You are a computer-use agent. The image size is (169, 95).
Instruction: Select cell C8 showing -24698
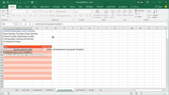click(47, 50)
